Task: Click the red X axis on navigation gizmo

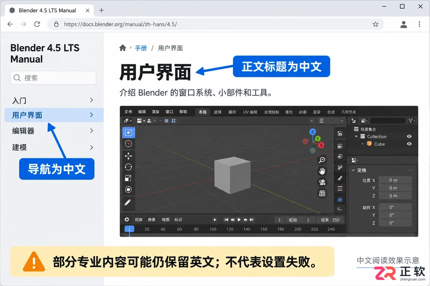Action: (321, 145)
